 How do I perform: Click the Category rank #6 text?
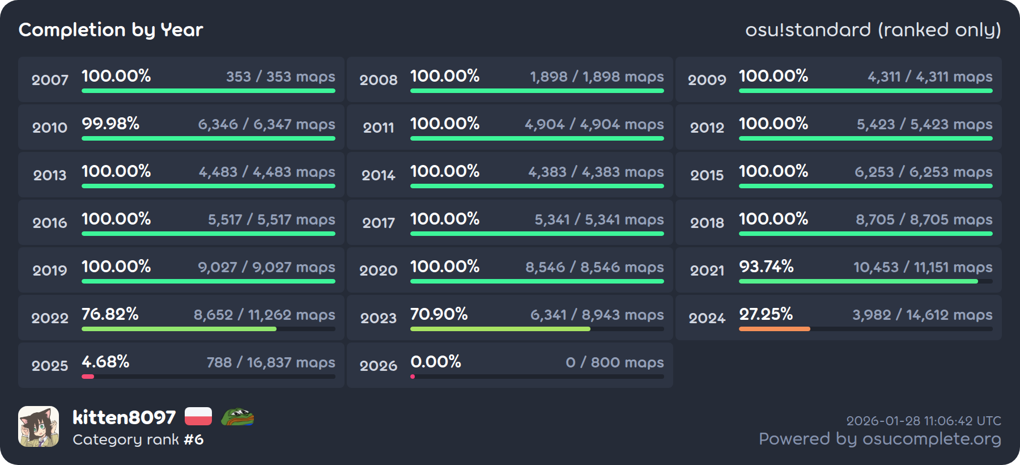click(x=138, y=439)
